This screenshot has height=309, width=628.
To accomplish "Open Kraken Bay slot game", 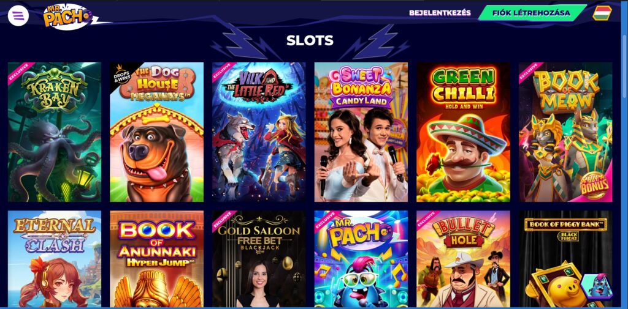I will tap(55, 132).
